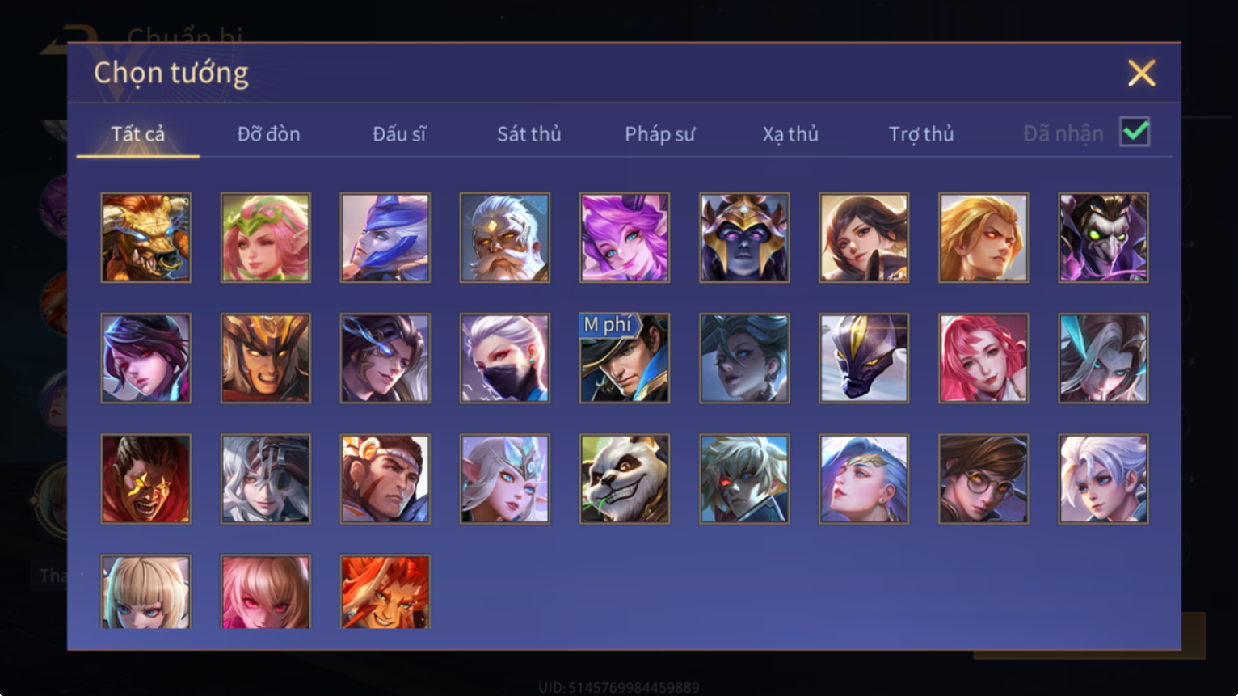Choose the black panther hero portrait
The height and width of the screenshot is (696, 1238).
(x=864, y=358)
